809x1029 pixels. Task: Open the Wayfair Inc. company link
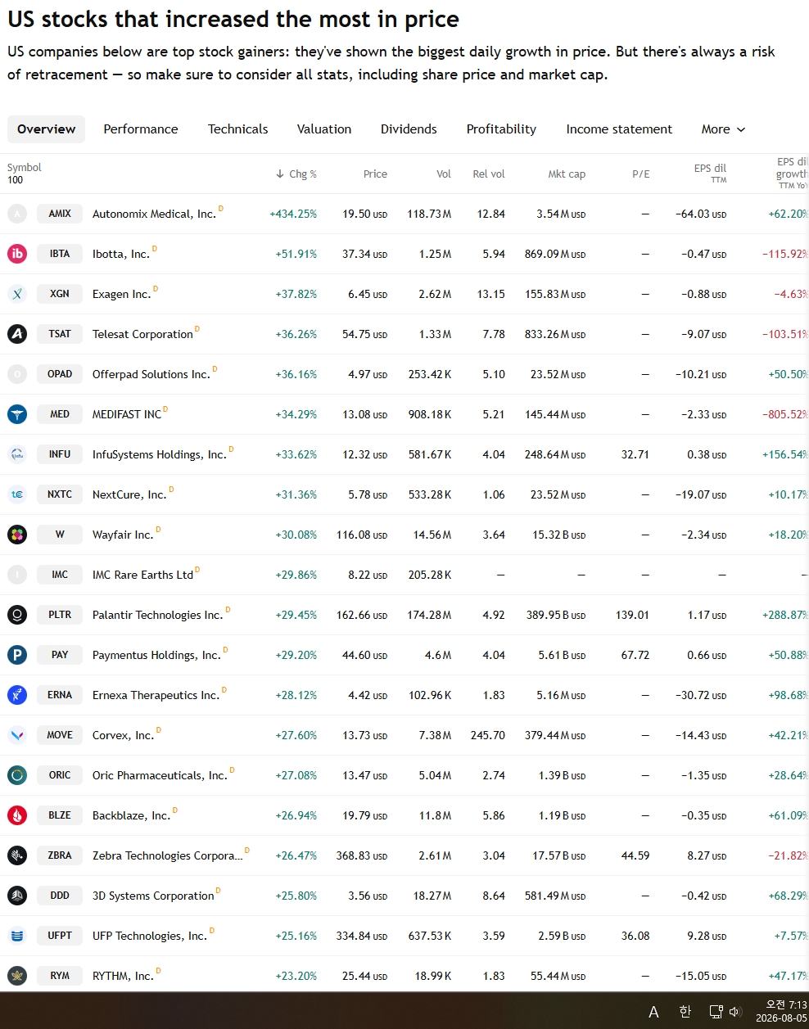123,535
